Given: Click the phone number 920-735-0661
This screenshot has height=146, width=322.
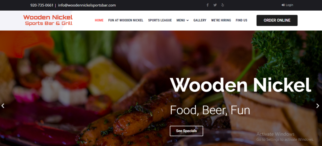Looking at the screenshot, I should (x=42, y=5).
